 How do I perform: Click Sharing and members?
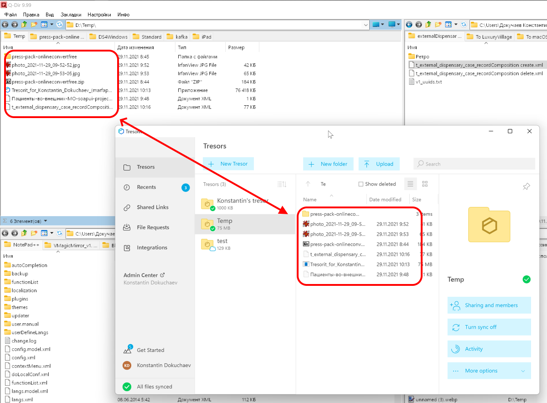tap(489, 305)
